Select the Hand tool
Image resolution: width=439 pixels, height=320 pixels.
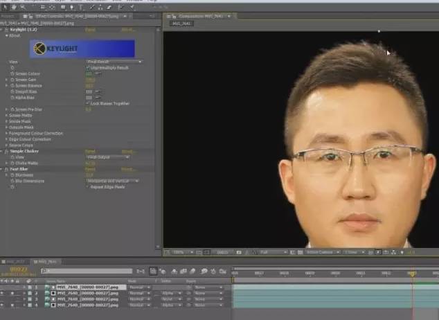pyautogui.click(x=14, y=7)
